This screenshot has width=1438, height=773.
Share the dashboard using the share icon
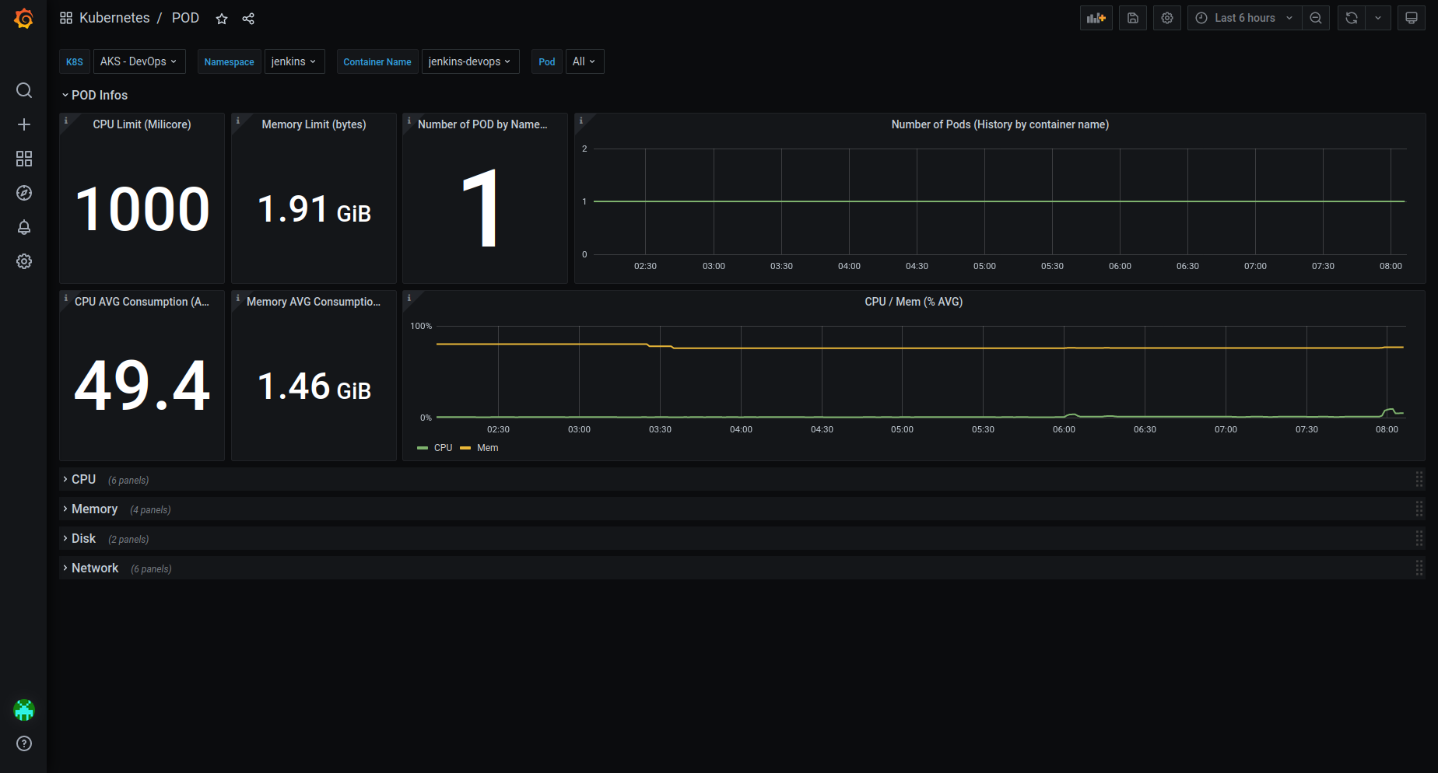248,19
